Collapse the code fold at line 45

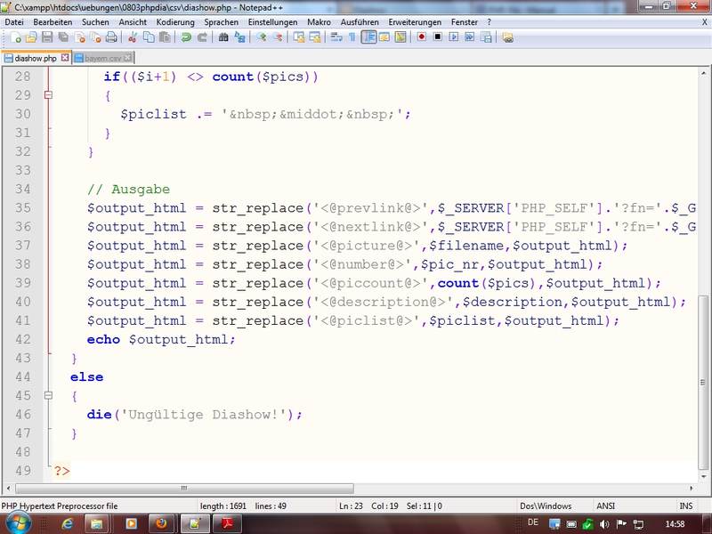(50, 396)
